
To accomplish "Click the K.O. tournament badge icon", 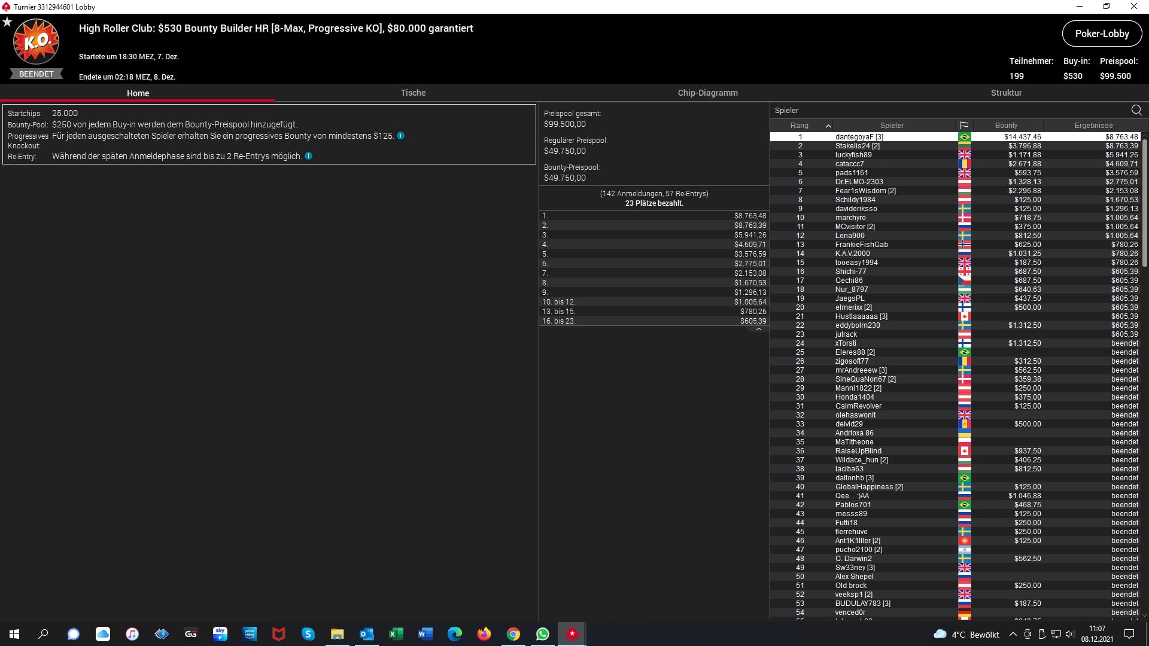I will pyautogui.click(x=36, y=42).
